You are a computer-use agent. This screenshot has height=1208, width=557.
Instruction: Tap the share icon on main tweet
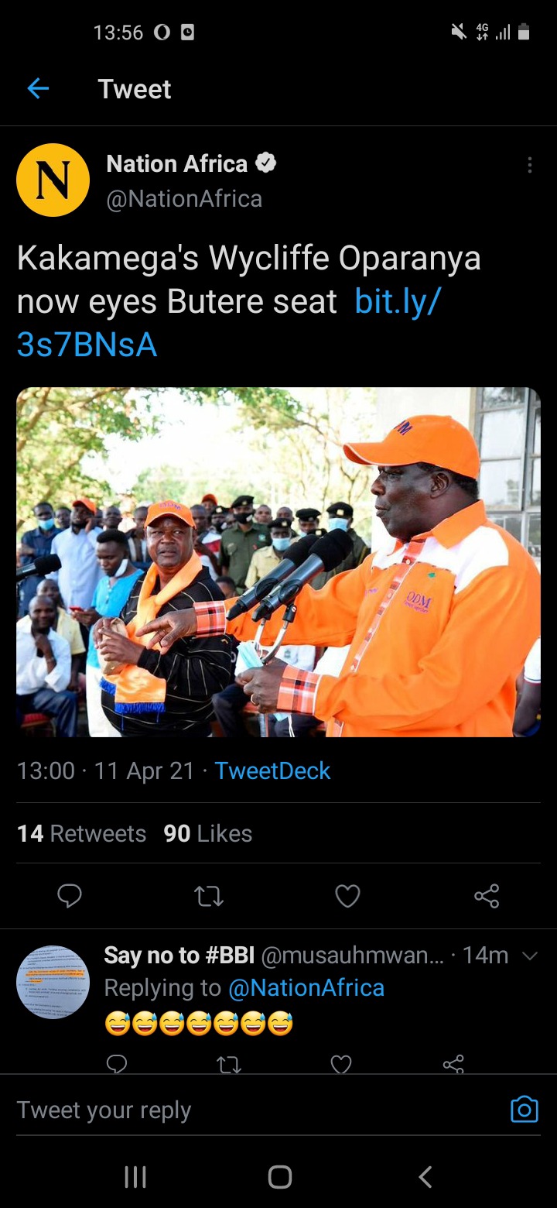487,896
